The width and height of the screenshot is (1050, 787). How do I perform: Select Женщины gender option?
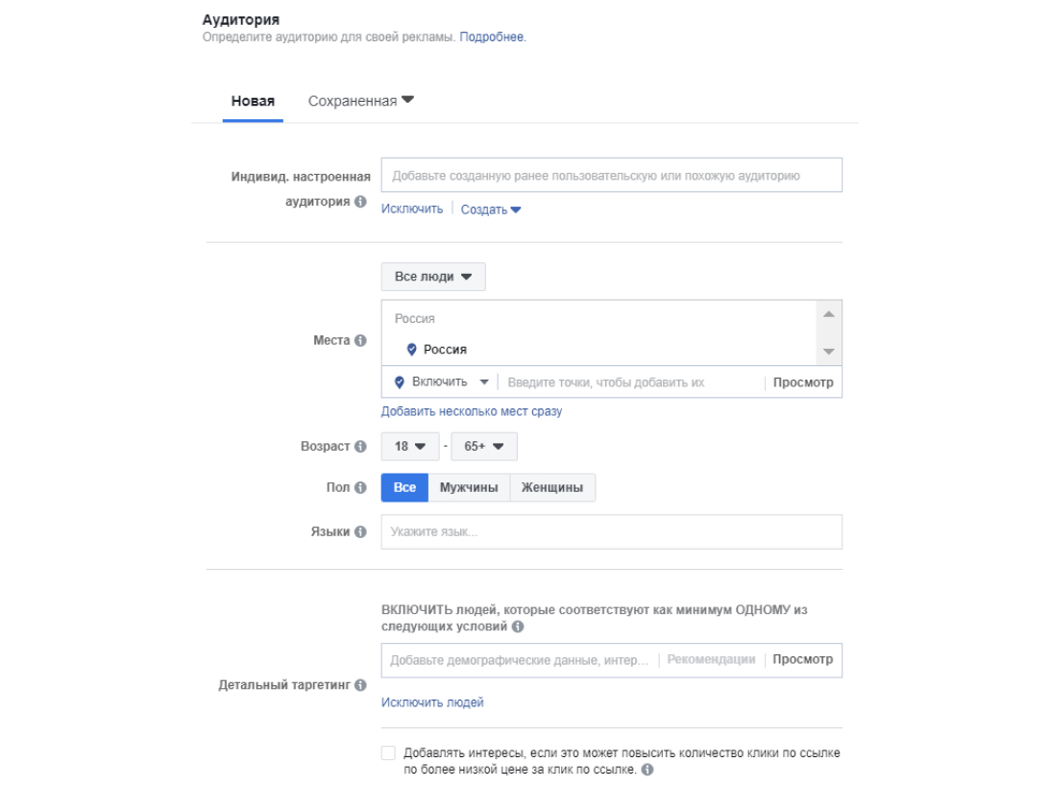(x=552, y=488)
